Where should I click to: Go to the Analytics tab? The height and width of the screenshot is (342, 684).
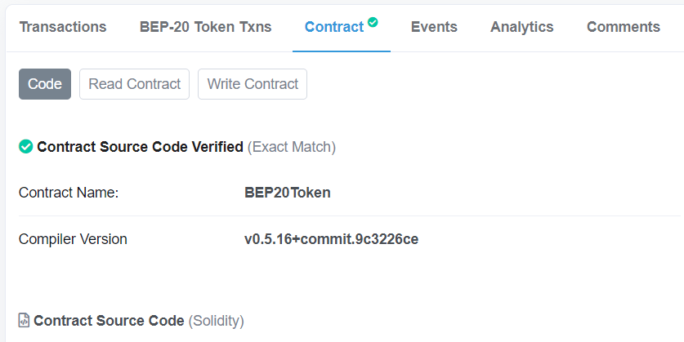point(521,27)
